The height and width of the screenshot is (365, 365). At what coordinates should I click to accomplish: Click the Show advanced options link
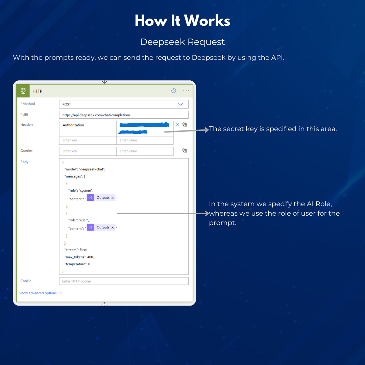[38, 293]
